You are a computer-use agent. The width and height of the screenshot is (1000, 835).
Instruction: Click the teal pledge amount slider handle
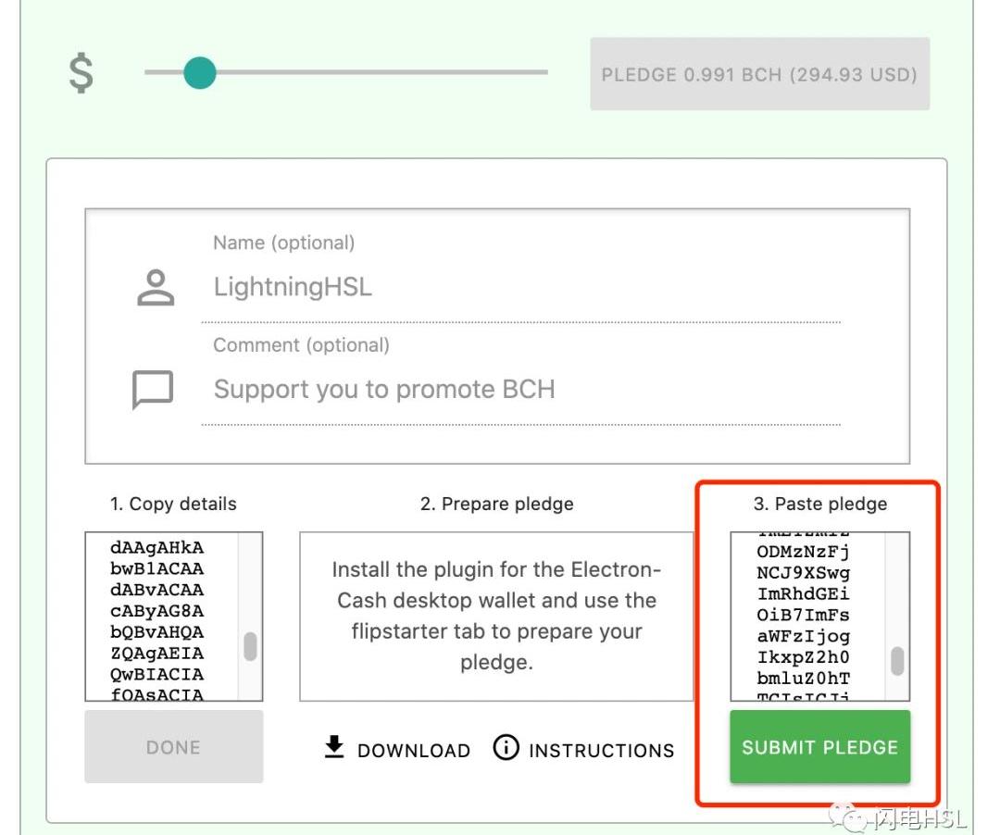click(200, 72)
